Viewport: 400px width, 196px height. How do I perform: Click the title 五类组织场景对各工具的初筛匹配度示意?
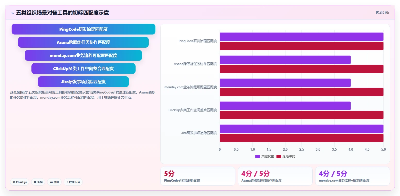click(62, 13)
